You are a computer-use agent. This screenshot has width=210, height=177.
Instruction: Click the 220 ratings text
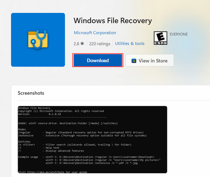click(x=100, y=44)
